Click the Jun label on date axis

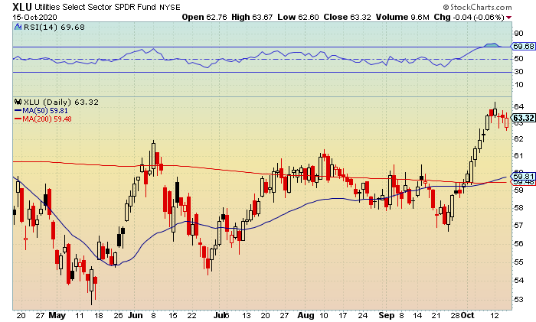click(x=135, y=315)
